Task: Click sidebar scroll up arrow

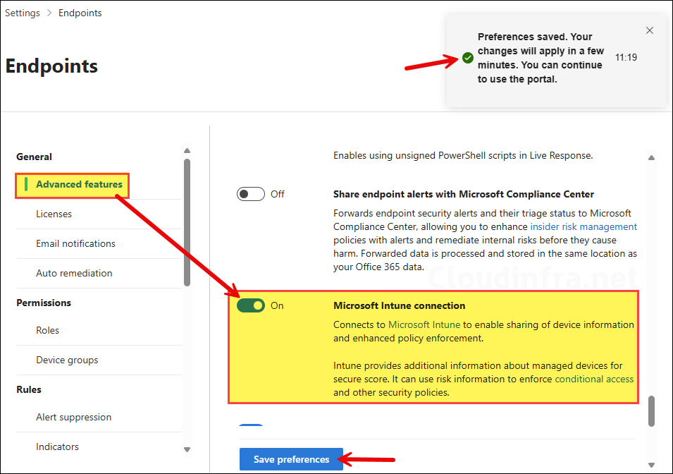Action: coord(187,151)
